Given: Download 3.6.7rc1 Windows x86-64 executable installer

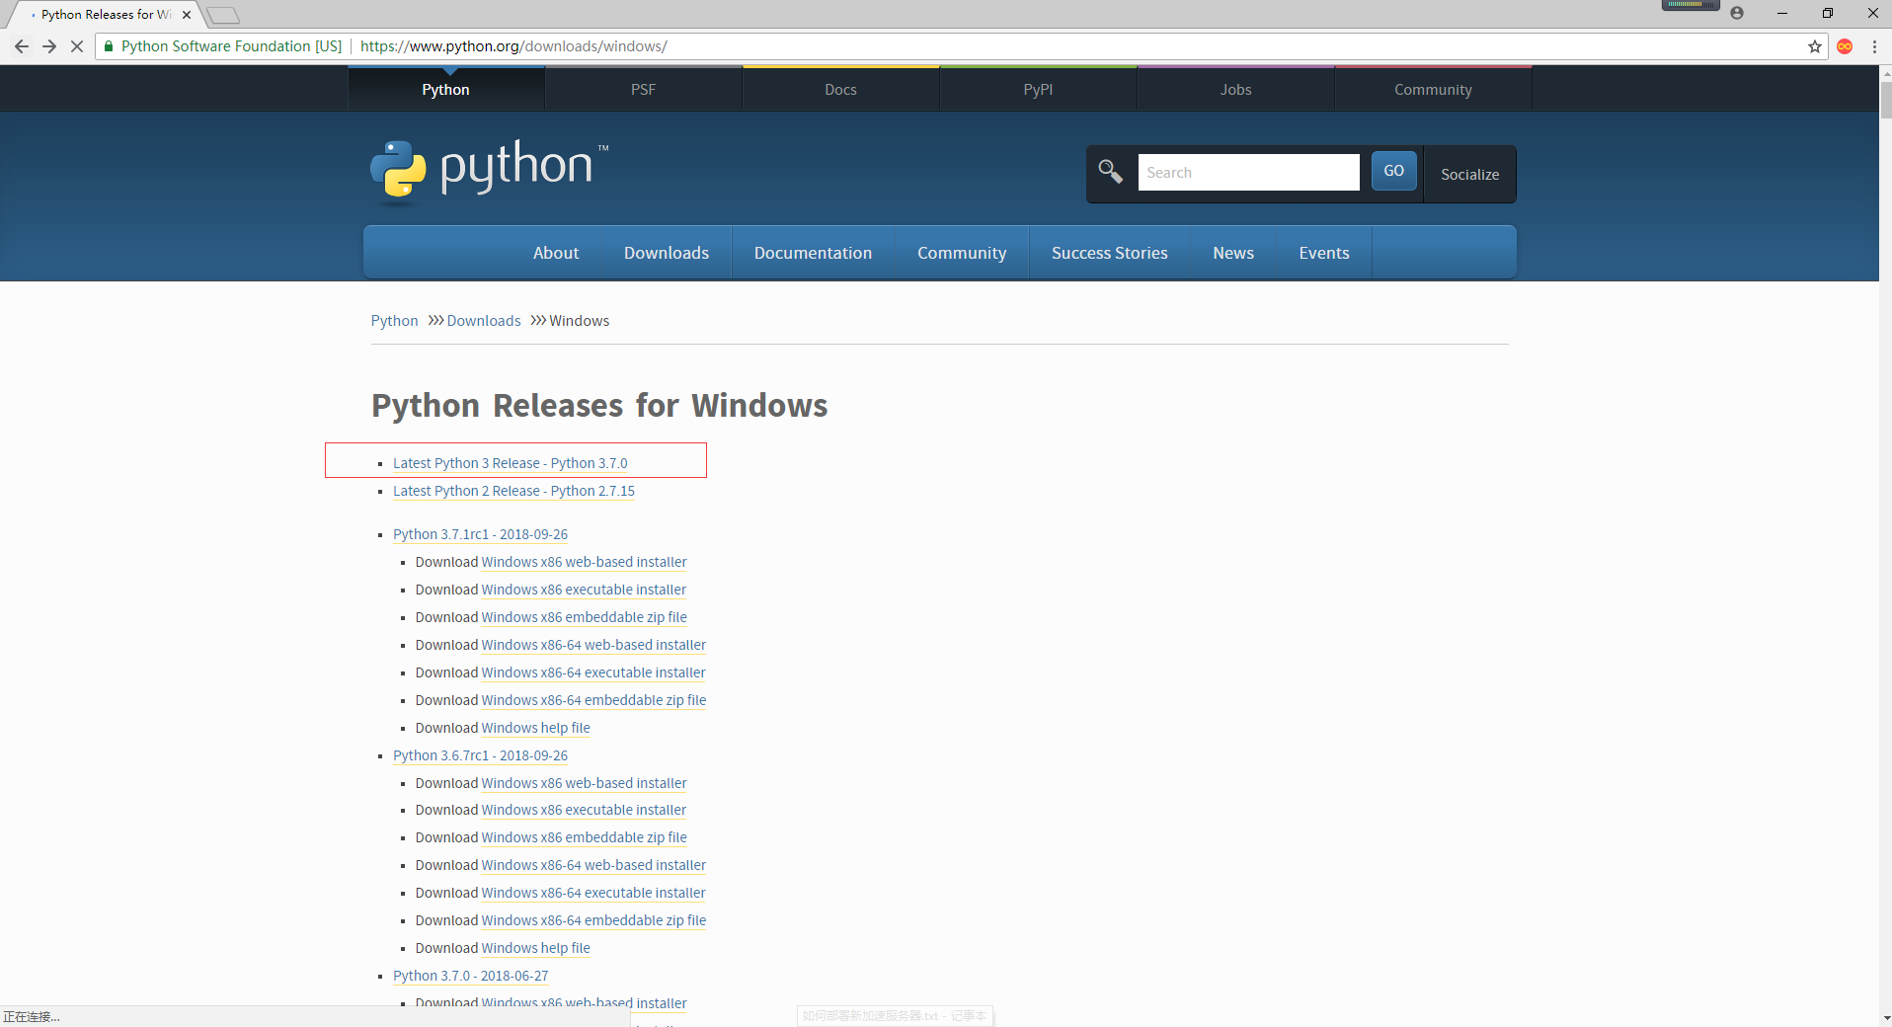Looking at the screenshot, I should (593, 893).
